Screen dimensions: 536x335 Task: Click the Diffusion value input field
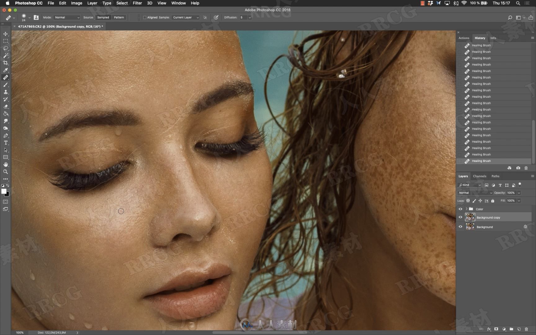(243, 17)
